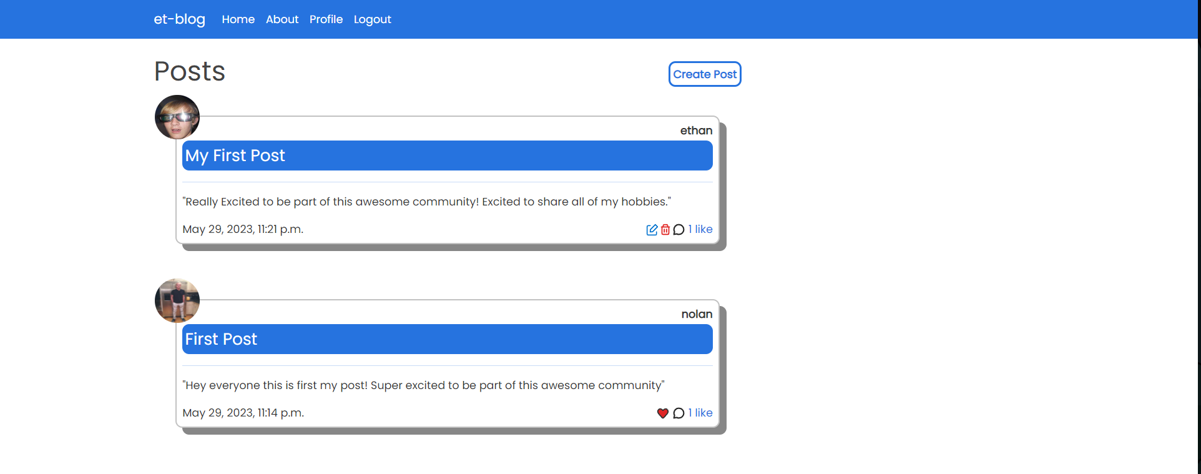Open nolan's First Post title bar

coord(448,339)
